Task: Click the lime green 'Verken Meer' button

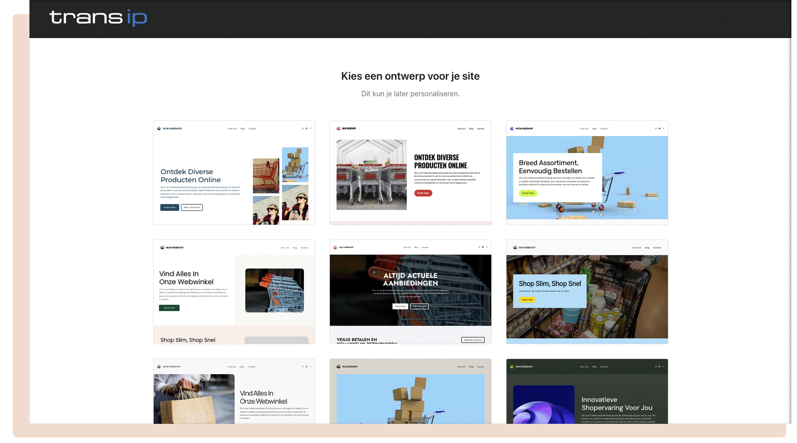Action: coord(528,193)
